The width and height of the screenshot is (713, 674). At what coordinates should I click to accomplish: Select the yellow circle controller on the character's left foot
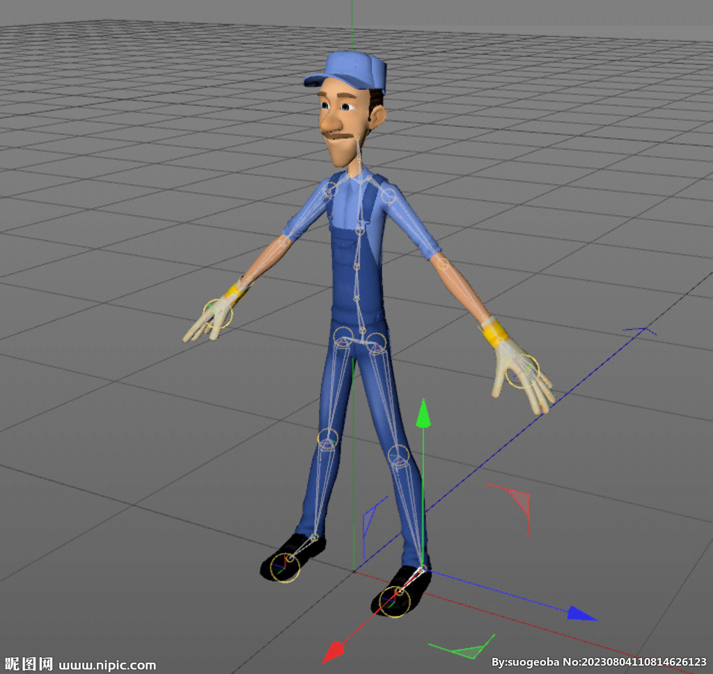394,601
